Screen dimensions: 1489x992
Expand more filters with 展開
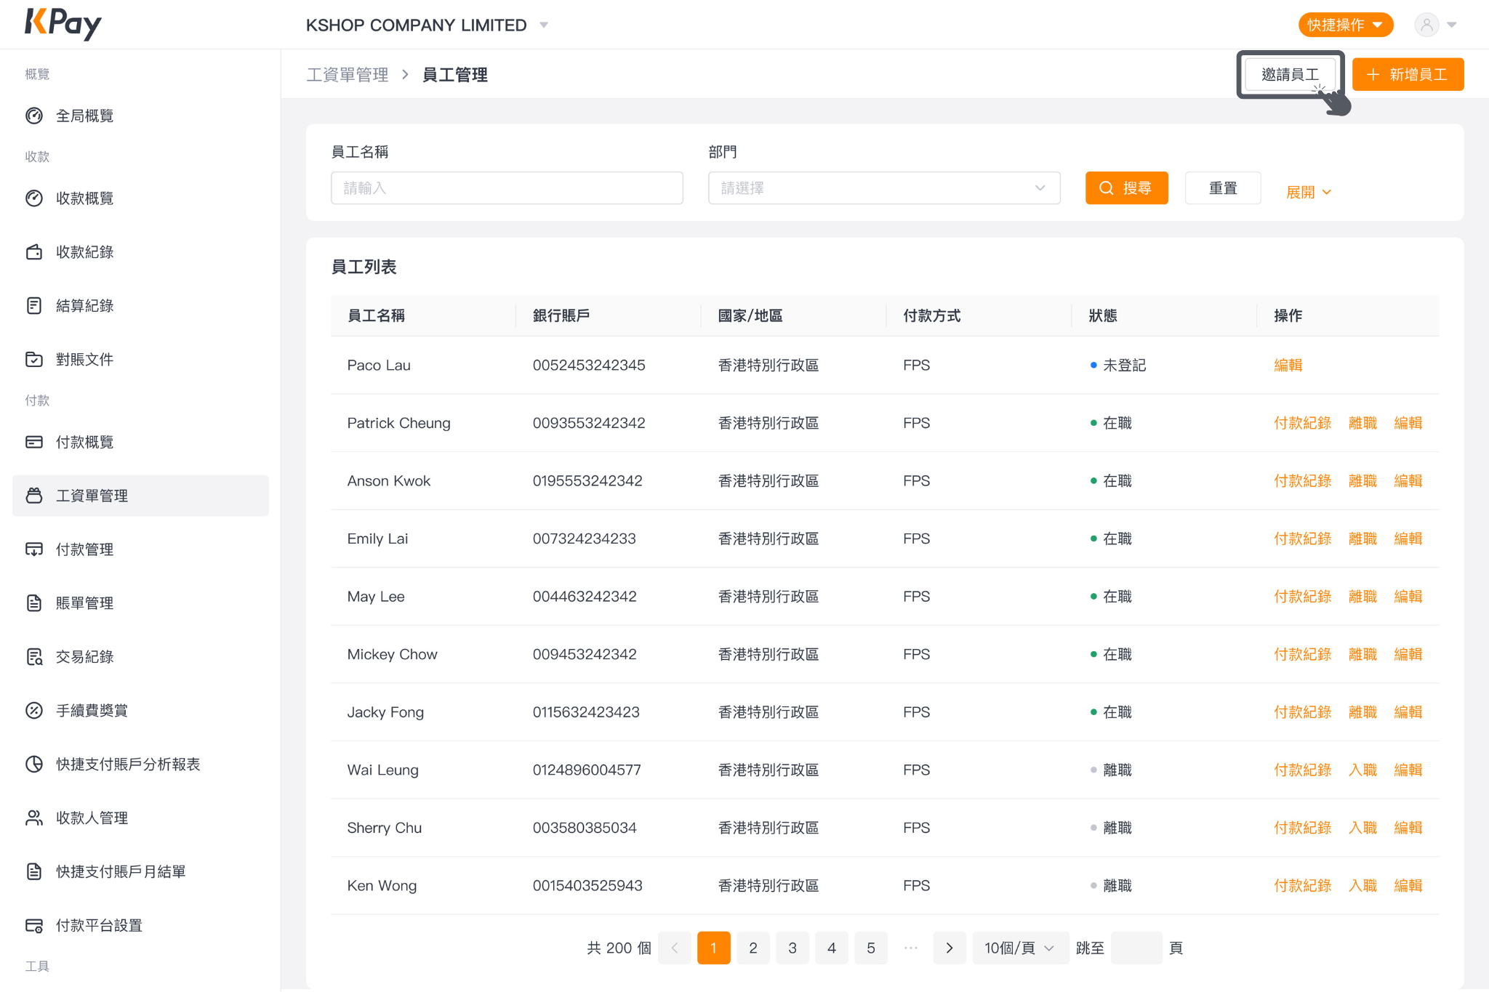(x=1309, y=192)
